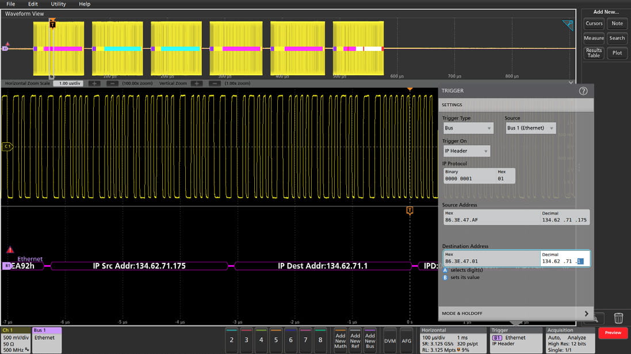Open trigger panel help icon
Viewport: 631px width, 354px height.
(583, 91)
